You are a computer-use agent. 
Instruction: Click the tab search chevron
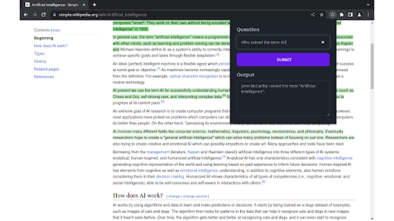[x=368, y=5]
